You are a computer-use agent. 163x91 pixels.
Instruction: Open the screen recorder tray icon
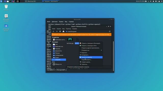tap(146, 1)
